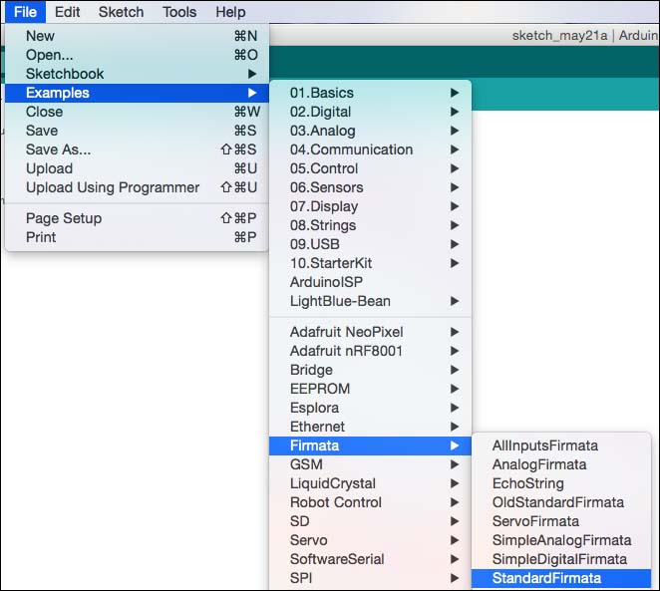
Task: Open the Help menu
Action: (230, 12)
